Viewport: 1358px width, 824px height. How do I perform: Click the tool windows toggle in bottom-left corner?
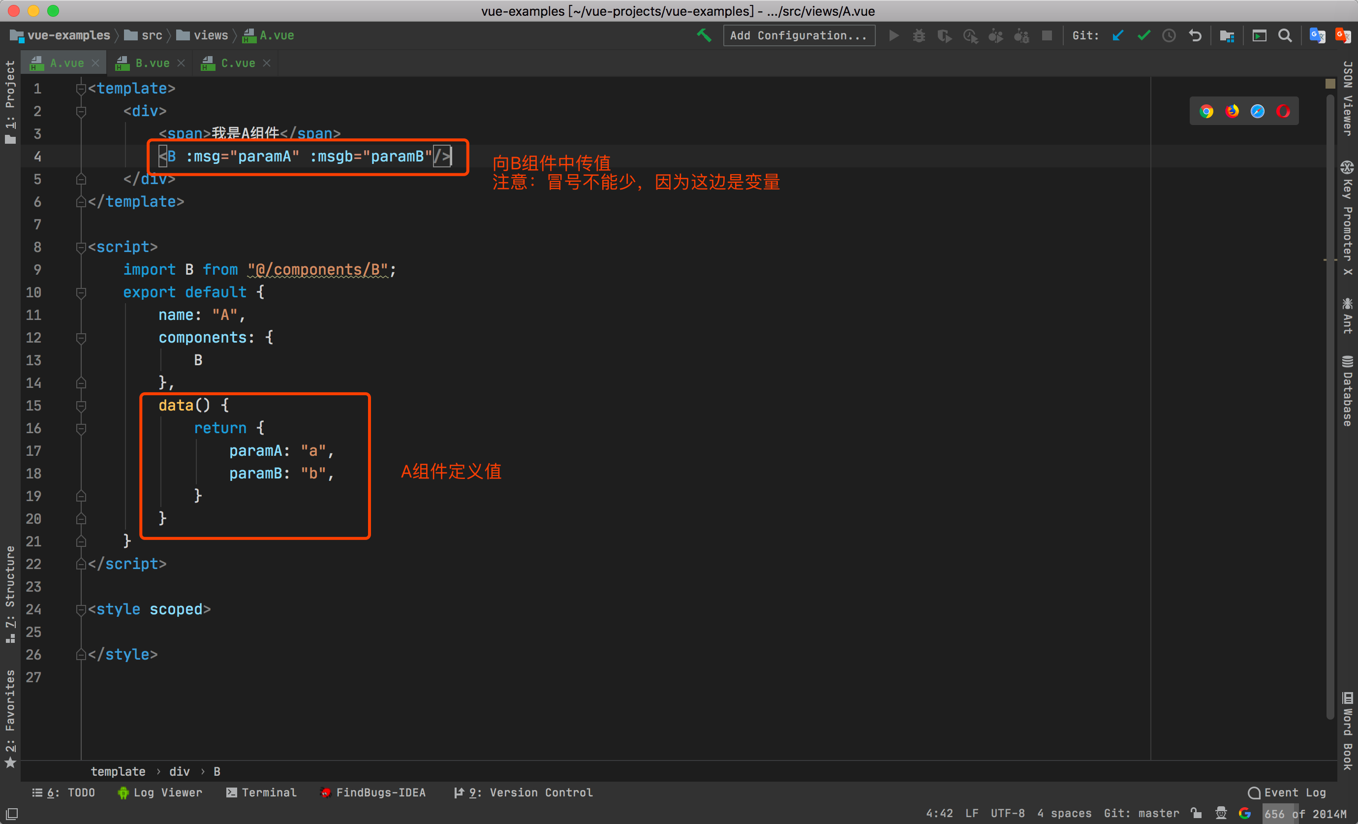(x=12, y=814)
